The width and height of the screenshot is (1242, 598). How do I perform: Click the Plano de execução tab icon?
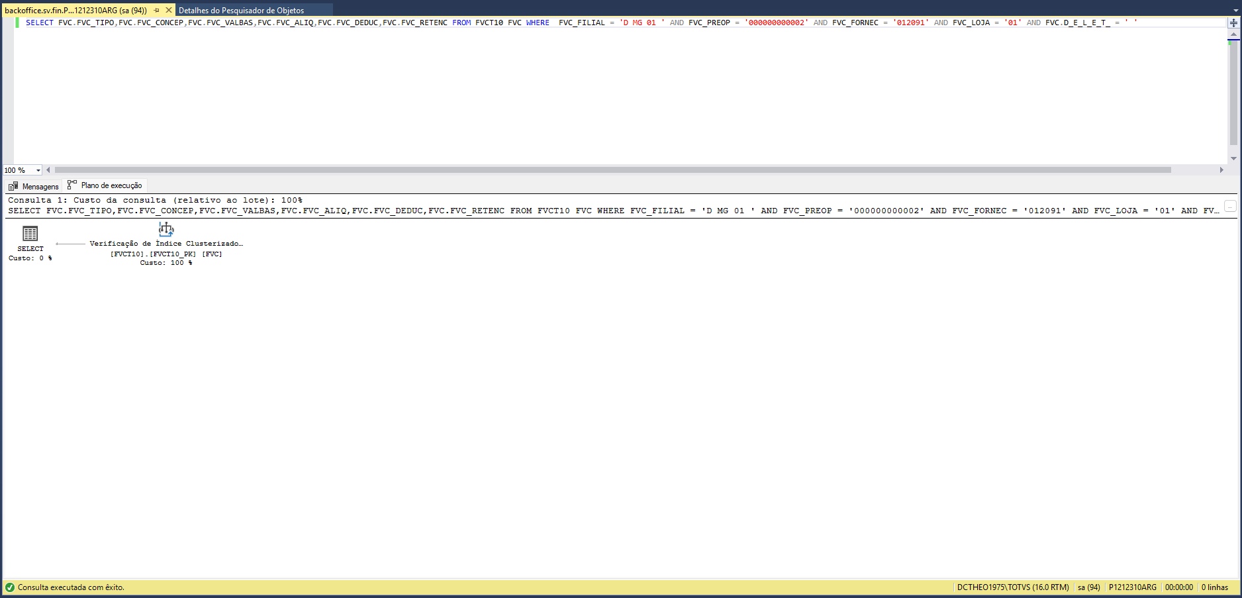point(72,185)
